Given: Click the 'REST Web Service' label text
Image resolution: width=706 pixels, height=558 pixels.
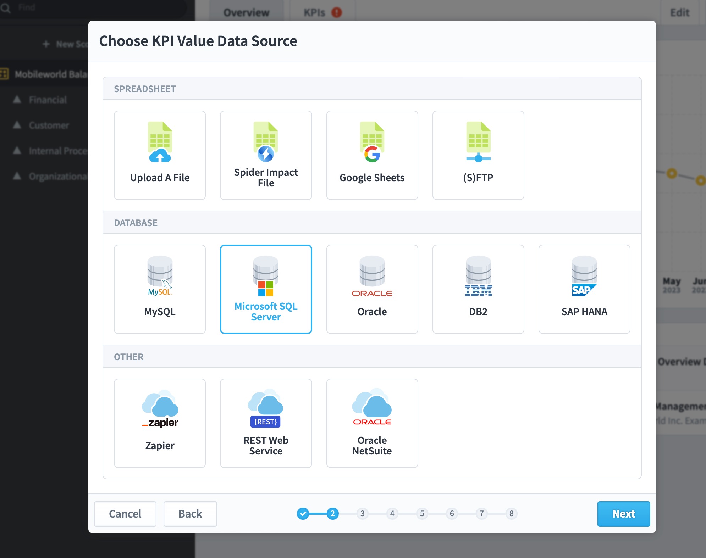Looking at the screenshot, I should (266, 445).
